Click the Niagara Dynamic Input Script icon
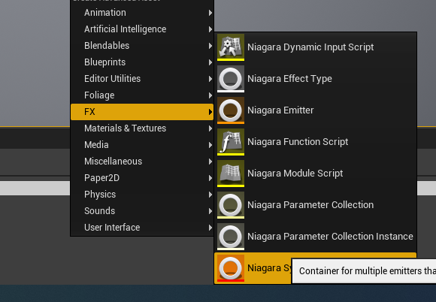Screen dimensions: 436x302 point(231,47)
